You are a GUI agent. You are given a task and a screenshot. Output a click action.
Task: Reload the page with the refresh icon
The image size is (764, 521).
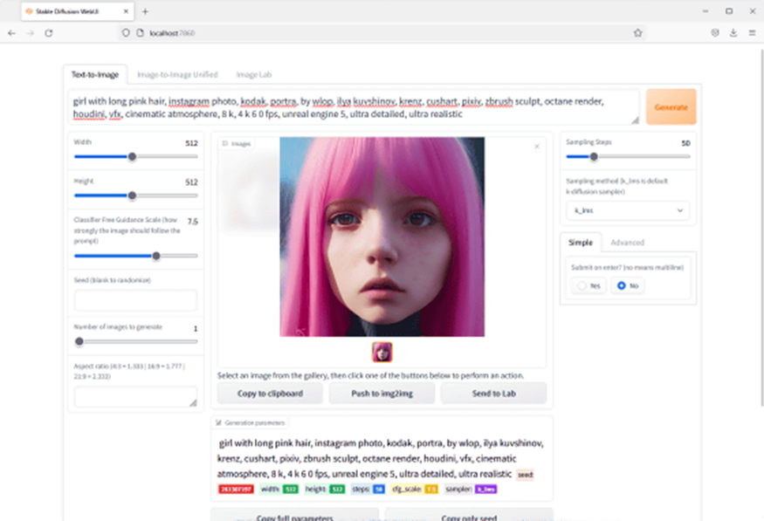49,33
